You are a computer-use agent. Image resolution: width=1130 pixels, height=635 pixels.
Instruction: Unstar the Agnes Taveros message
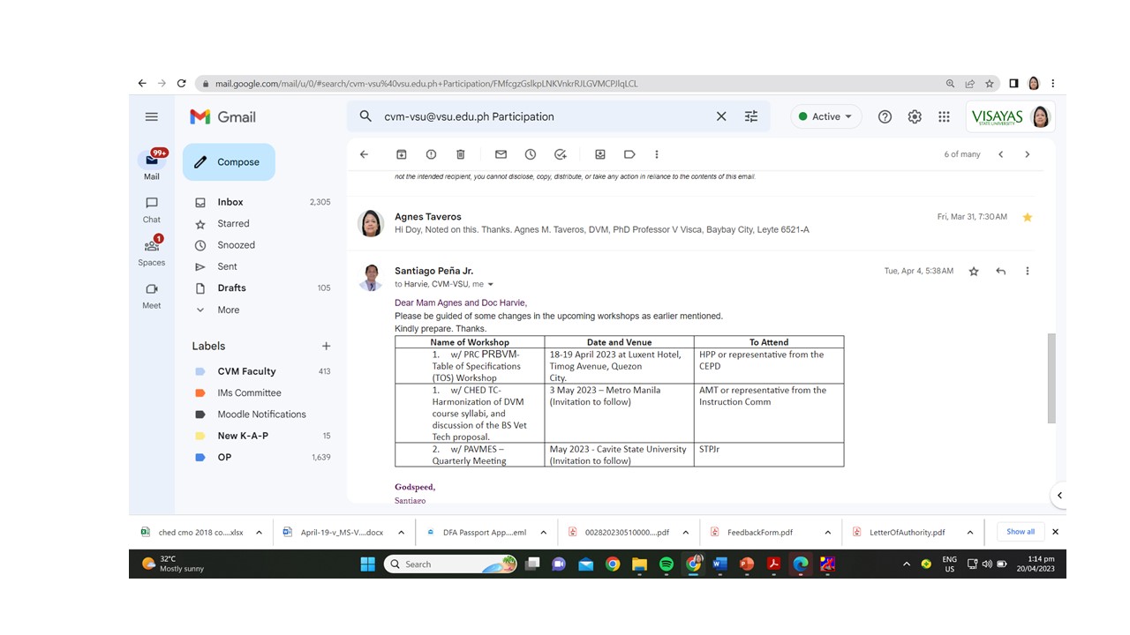point(1027,217)
